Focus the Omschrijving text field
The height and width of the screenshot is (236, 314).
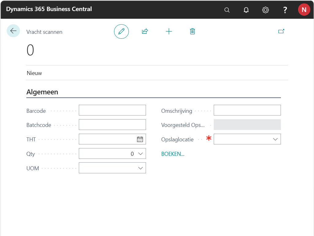point(247,110)
